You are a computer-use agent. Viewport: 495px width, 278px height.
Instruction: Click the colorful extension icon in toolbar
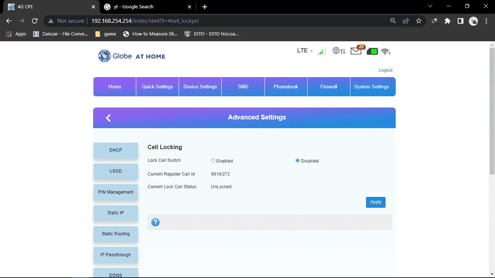(434, 21)
